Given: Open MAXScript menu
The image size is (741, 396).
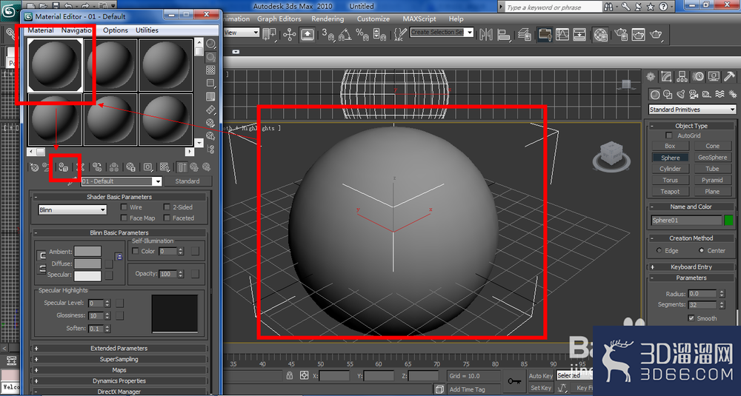Looking at the screenshot, I should pyautogui.click(x=419, y=19).
